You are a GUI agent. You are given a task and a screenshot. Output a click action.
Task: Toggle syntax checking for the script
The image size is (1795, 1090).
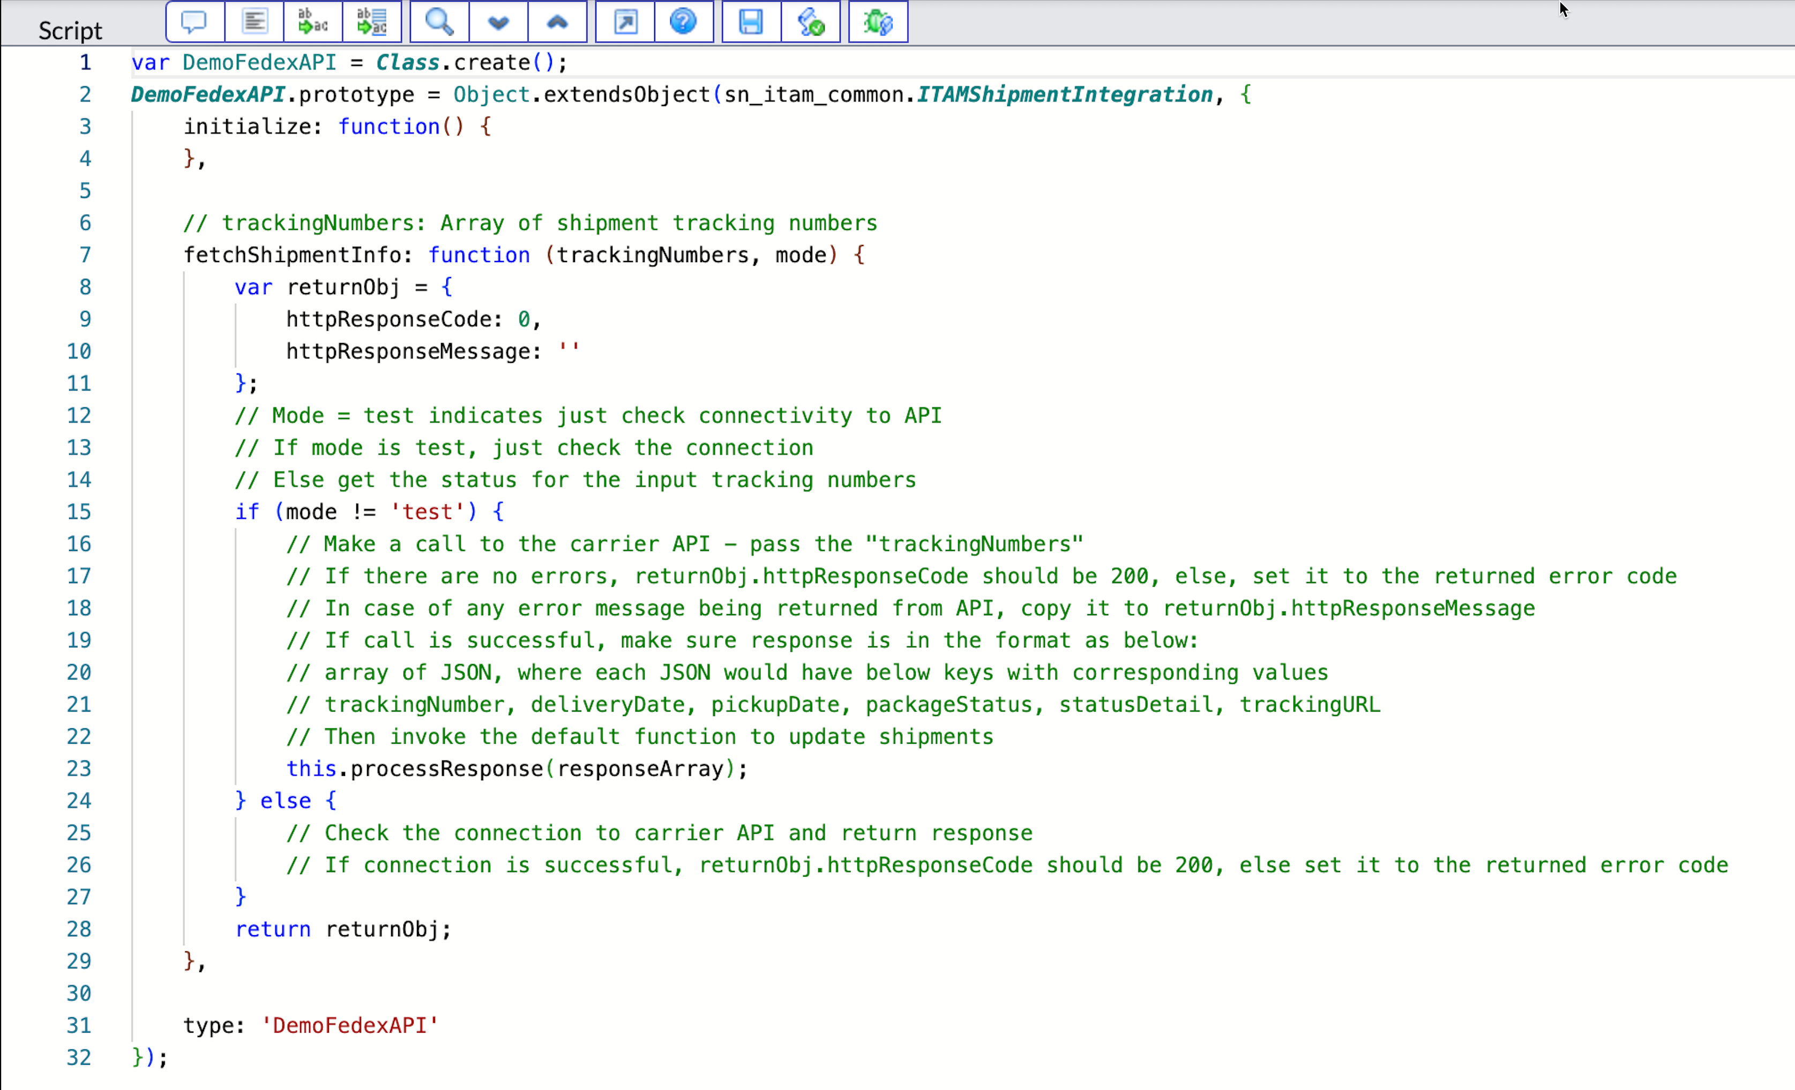click(x=810, y=22)
